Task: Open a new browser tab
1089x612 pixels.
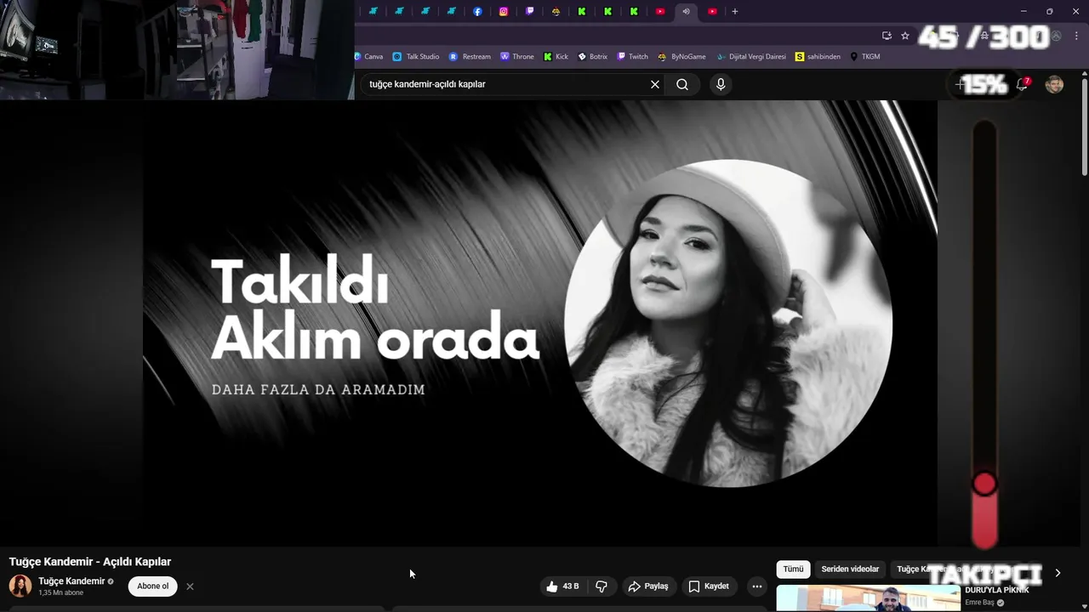Action: tap(735, 11)
